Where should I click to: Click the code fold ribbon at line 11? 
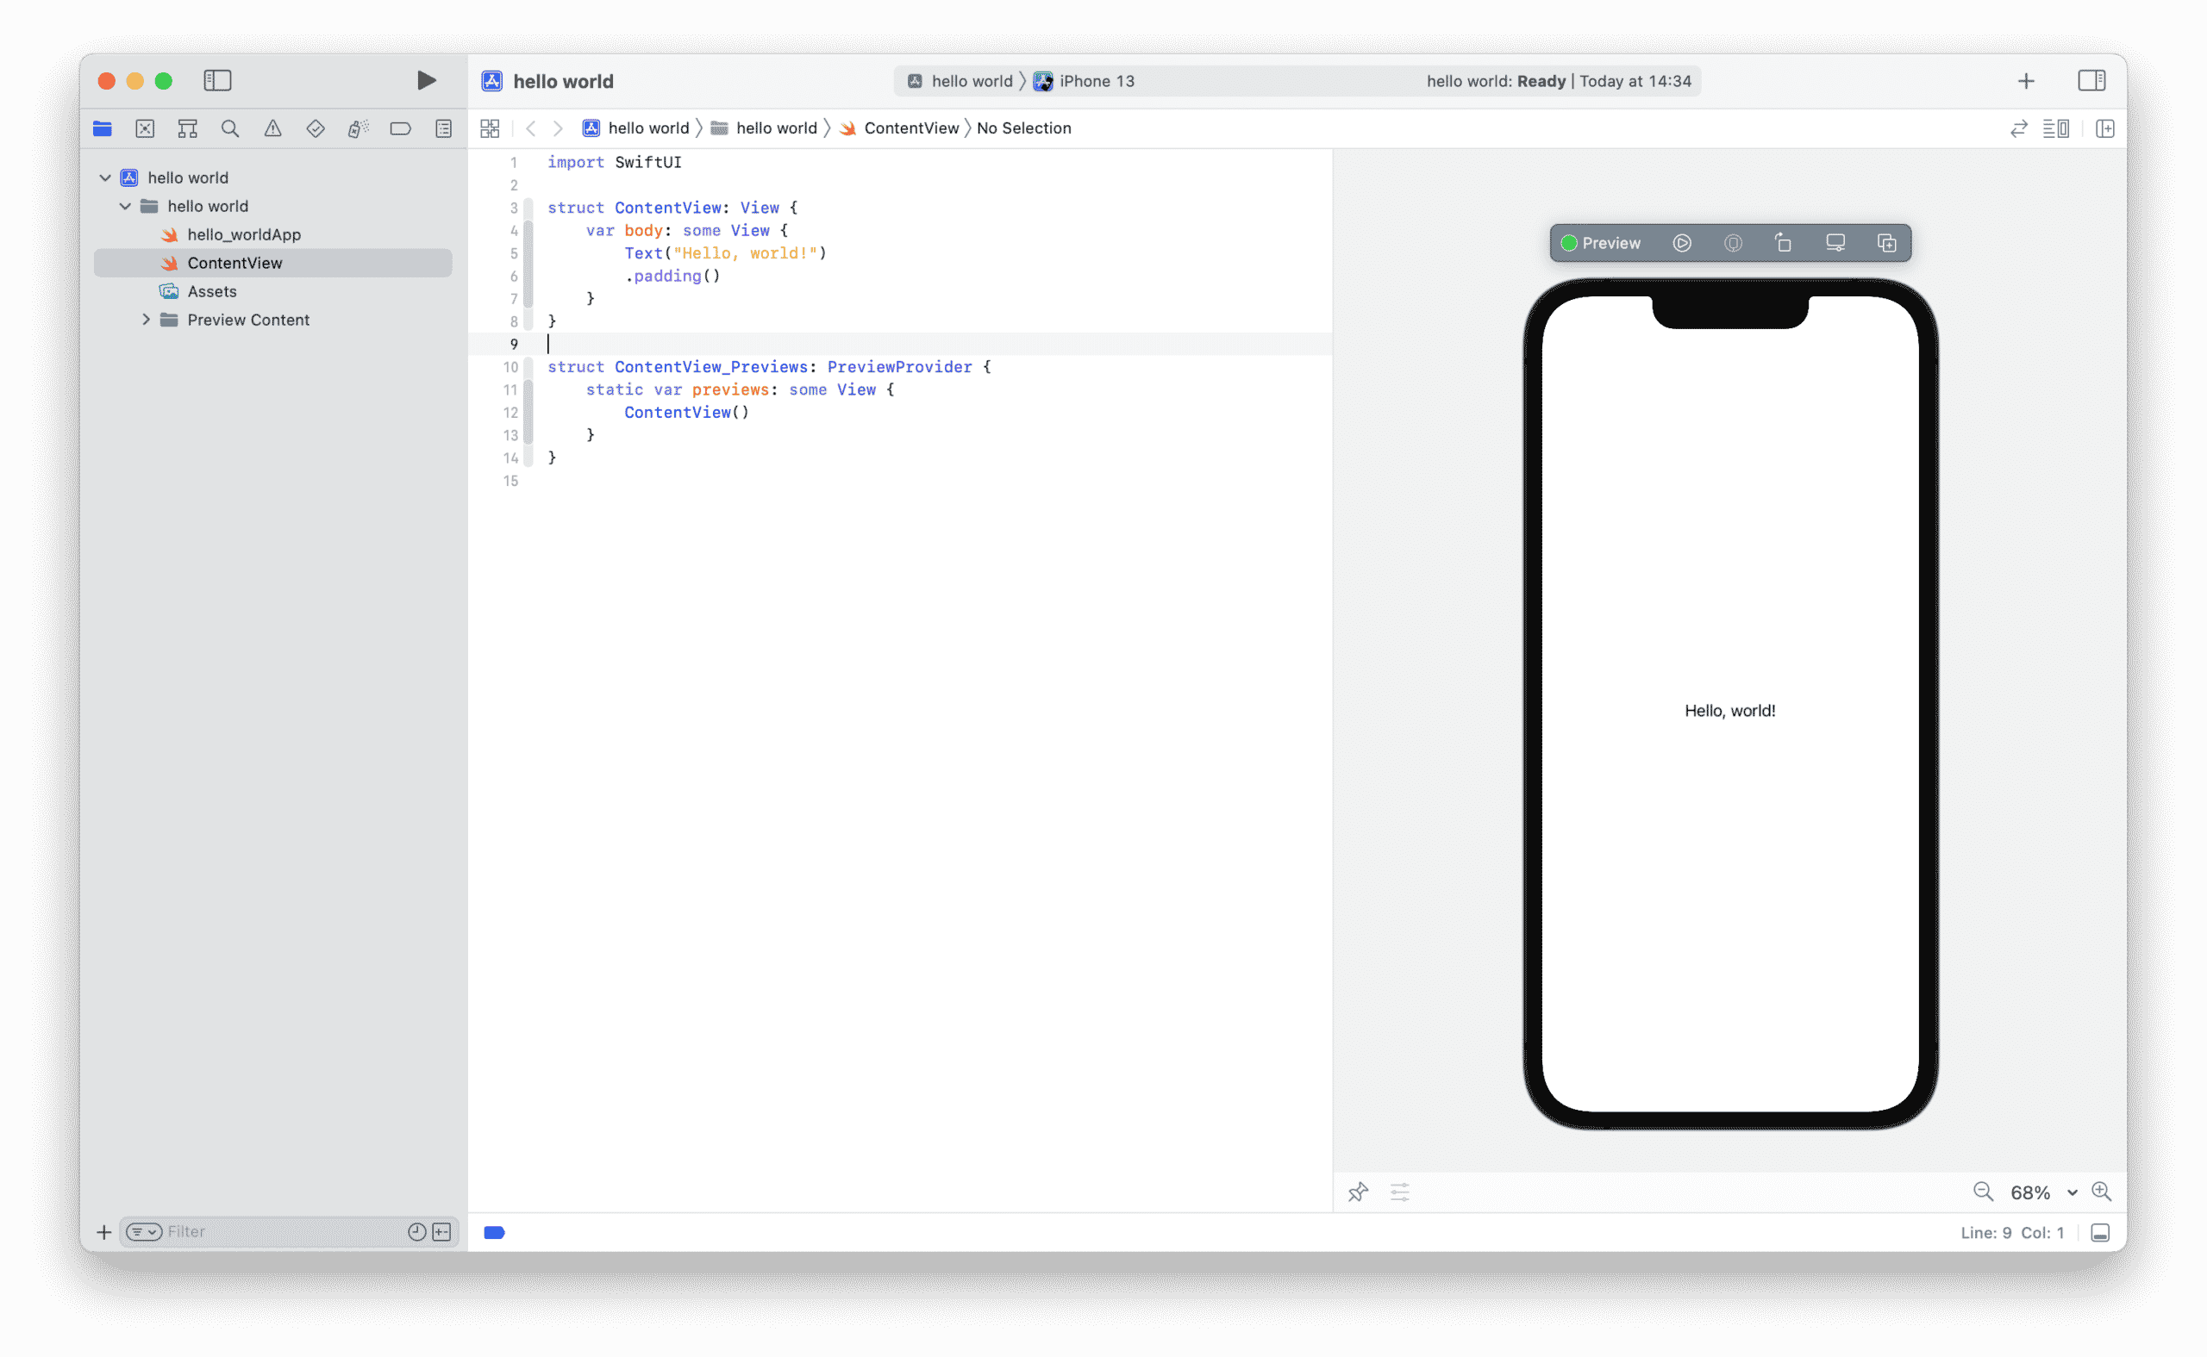point(528,389)
